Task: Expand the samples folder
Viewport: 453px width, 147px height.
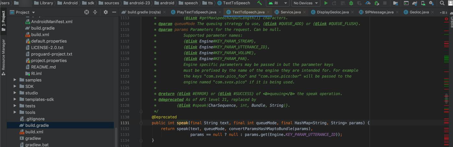Action: (x=15, y=80)
